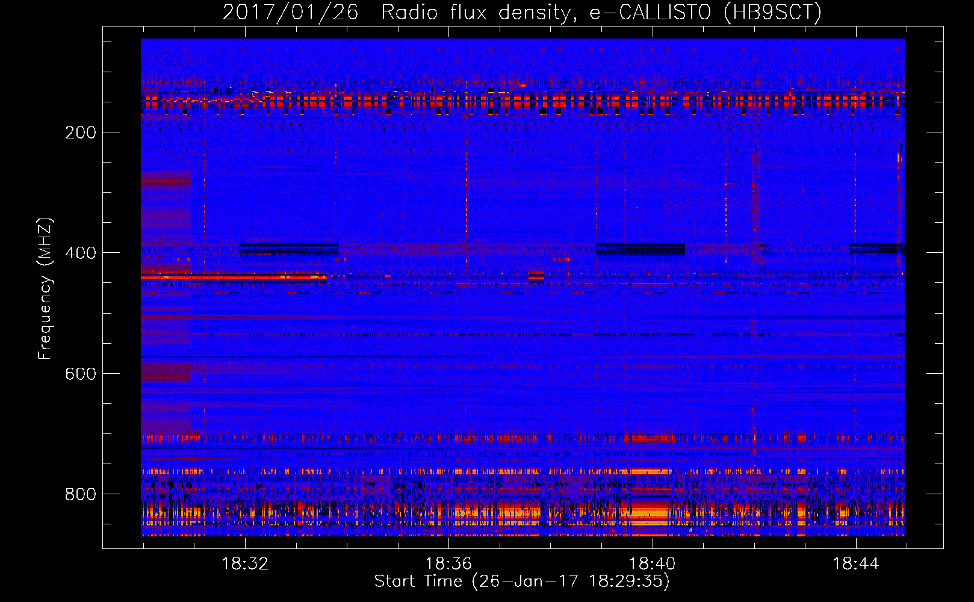Click the 600 frequency tick label
The image size is (974, 602).
81,374
